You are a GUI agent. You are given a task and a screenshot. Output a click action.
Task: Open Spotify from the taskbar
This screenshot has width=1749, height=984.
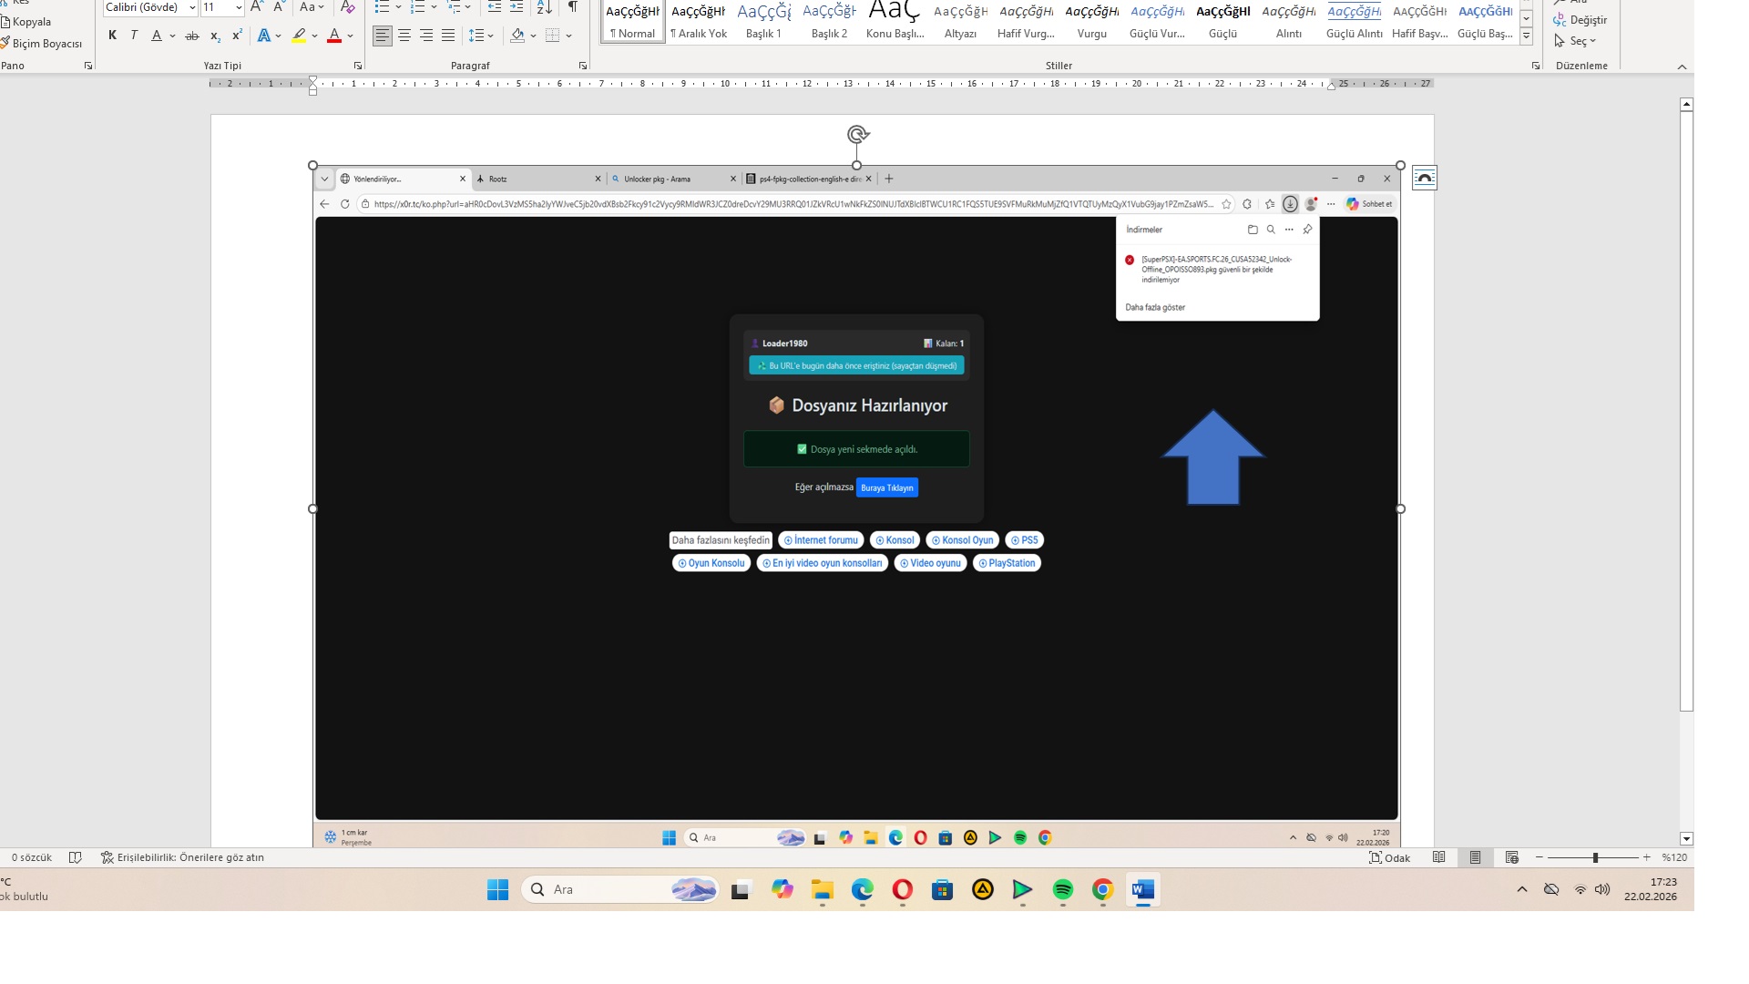coord(1062,889)
